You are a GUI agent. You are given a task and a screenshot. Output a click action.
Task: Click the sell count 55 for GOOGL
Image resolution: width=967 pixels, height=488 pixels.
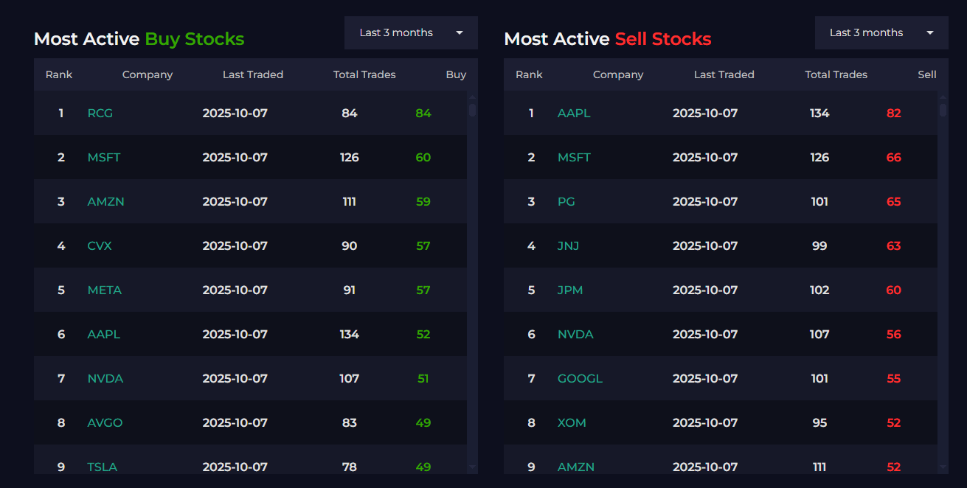pos(894,379)
